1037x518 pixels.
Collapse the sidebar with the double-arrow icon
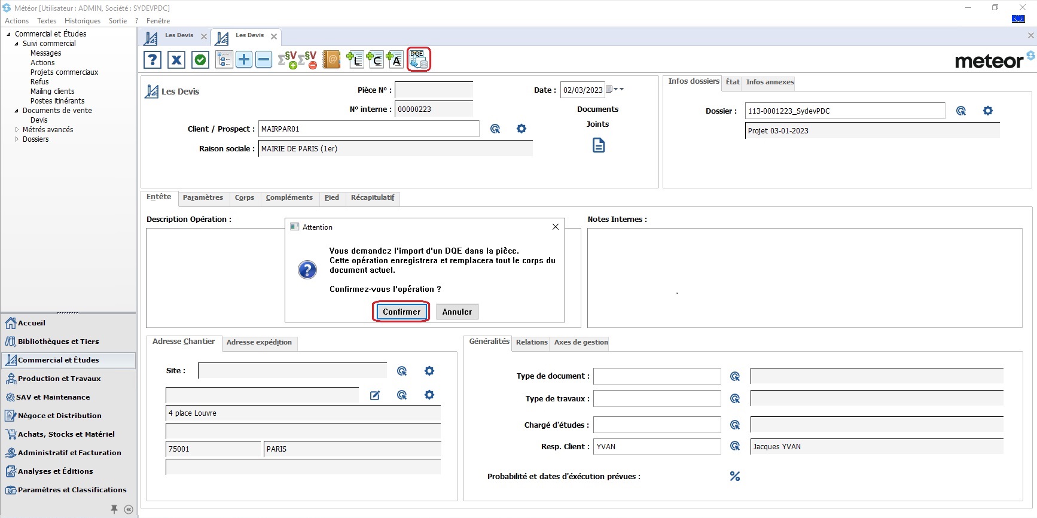tap(129, 510)
